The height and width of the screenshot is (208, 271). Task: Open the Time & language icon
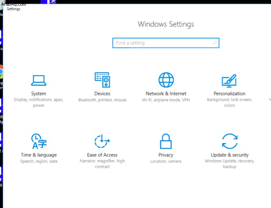pyautogui.click(x=39, y=141)
